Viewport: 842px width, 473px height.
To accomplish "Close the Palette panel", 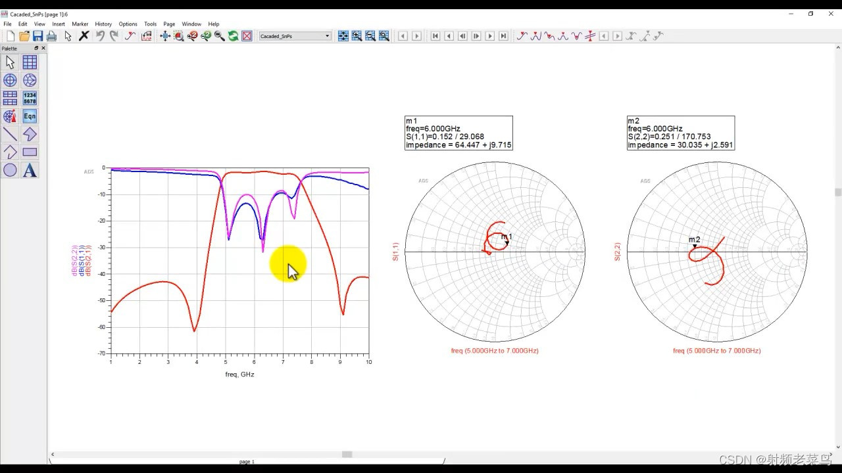I will click(x=43, y=48).
